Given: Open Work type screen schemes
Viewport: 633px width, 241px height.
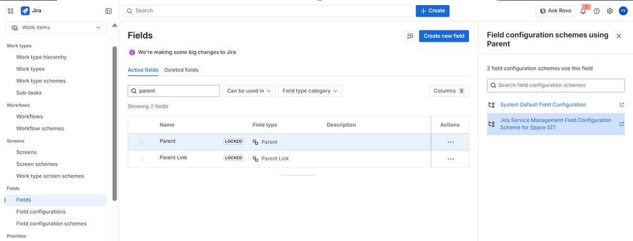Looking at the screenshot, I should (50, 176).
